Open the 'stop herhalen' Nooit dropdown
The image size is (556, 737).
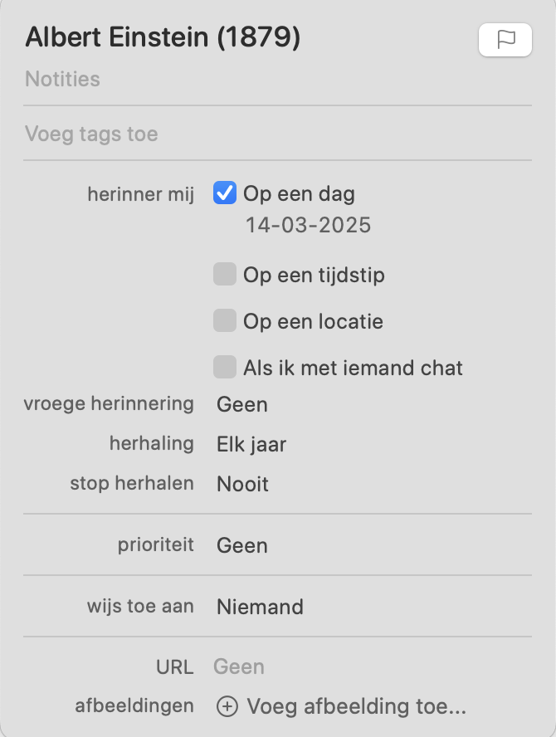pyautogui.click(x=242, y=484)
